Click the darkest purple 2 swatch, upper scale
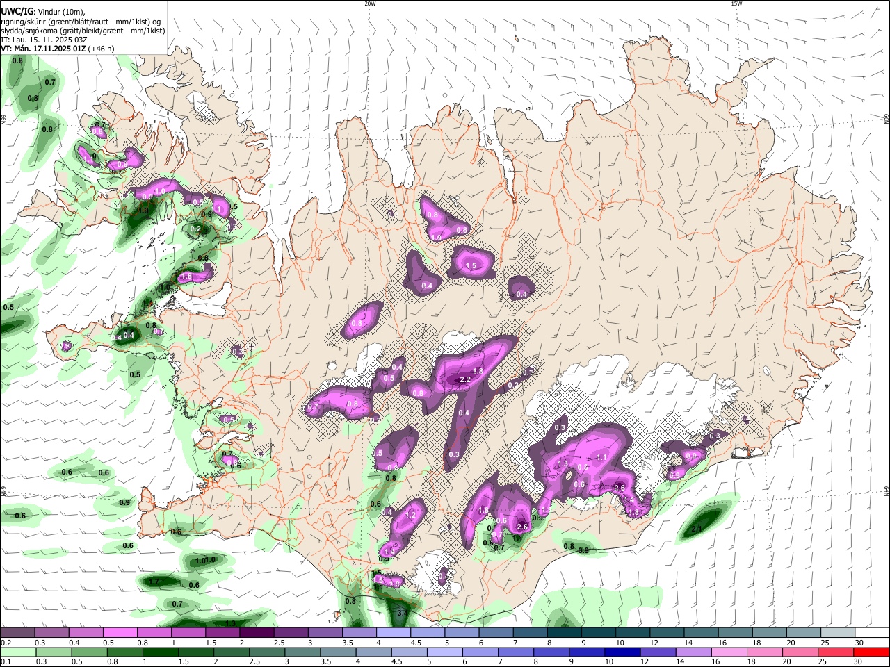 pyautogui.click(x=257, y=632)
